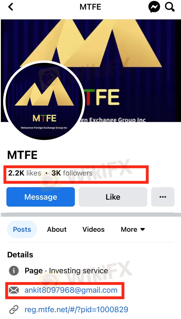This screenshot has height=319, width=181.
Task: Expand the More dropdown menu
Action: pyautogui.click(x=133, y=229)
